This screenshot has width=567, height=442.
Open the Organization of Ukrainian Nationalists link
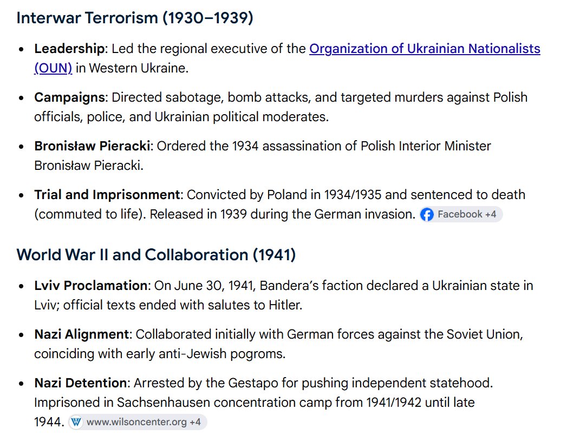pos(425,49)
